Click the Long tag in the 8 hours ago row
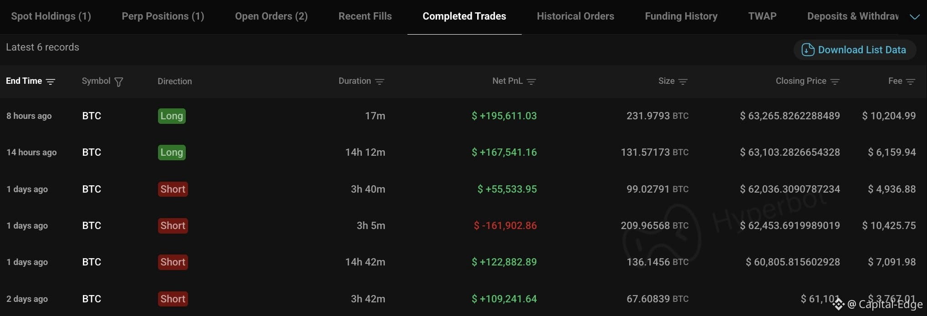 click(172, 116)
